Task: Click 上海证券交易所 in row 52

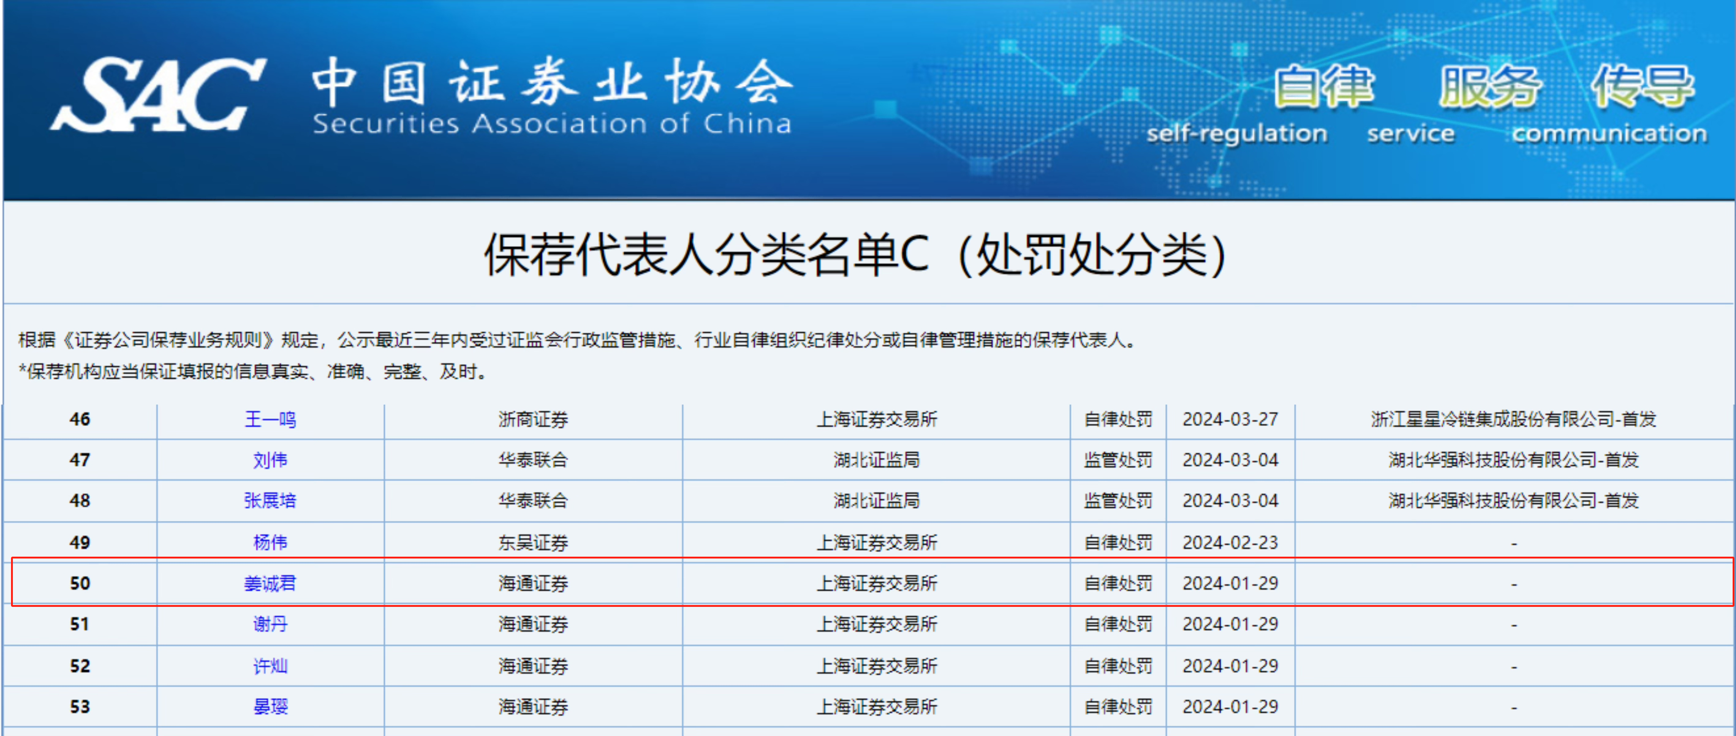Action: pyautogui.click(x=877, y=666)
